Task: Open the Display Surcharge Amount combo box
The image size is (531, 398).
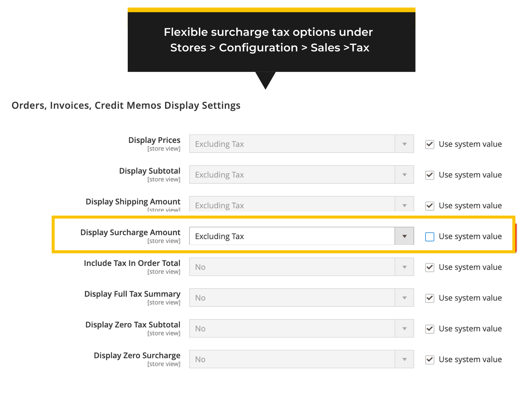Action: pyautogui.click(x=292, y=236)
